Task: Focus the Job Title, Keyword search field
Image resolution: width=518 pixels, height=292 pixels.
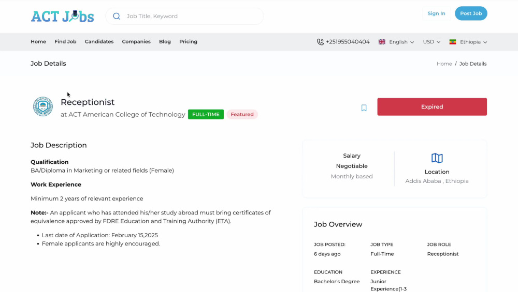Action: 185,16
